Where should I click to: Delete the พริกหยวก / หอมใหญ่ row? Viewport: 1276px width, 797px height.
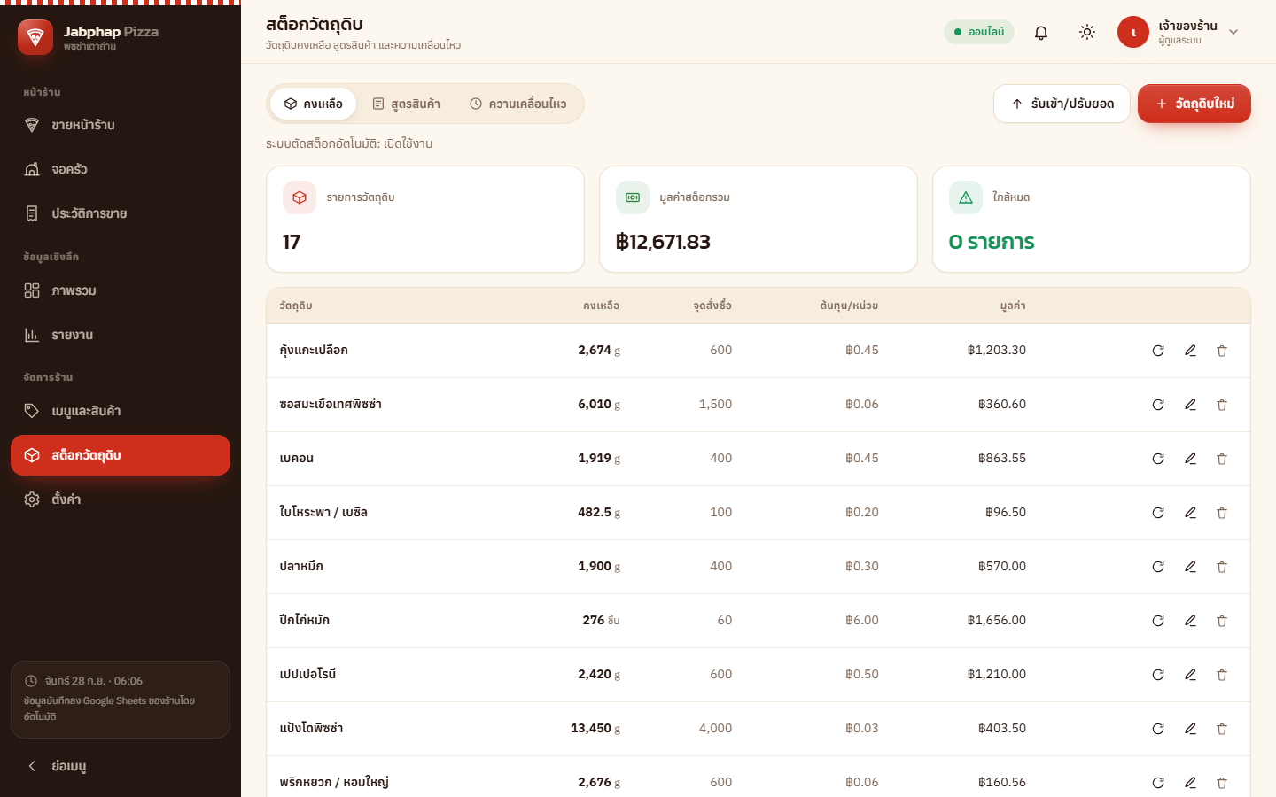pyautogui.click(x=1222, y=783)
